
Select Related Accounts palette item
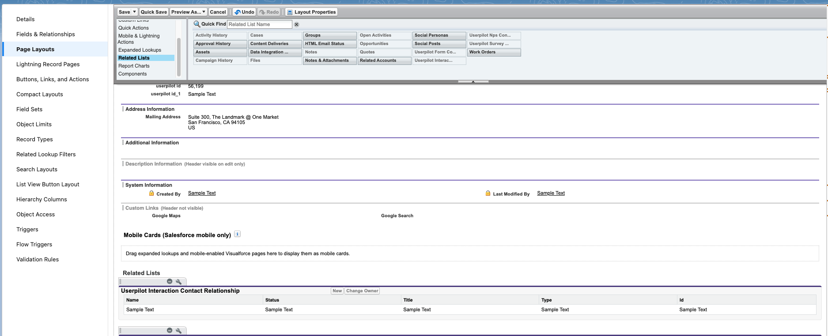pyautogui.click(x=385, y=60)
